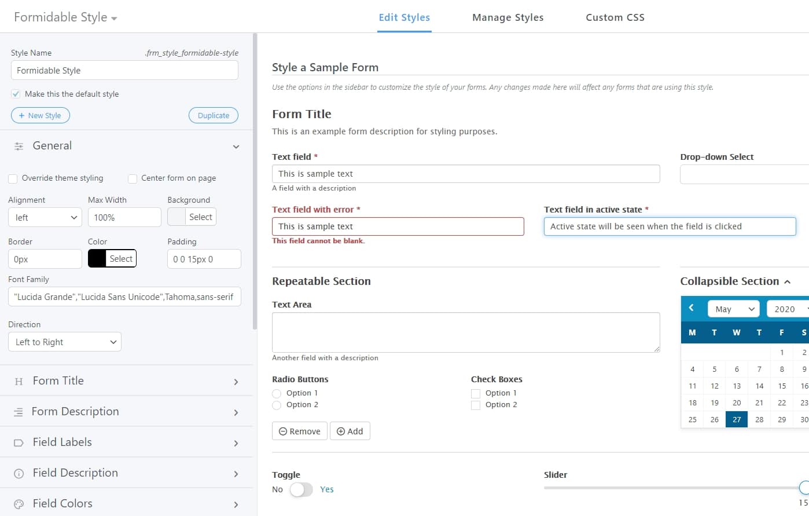Click the active state text field
Viewport: 809px width, 516px height.
pyautogui.click(x=670, y=226)
